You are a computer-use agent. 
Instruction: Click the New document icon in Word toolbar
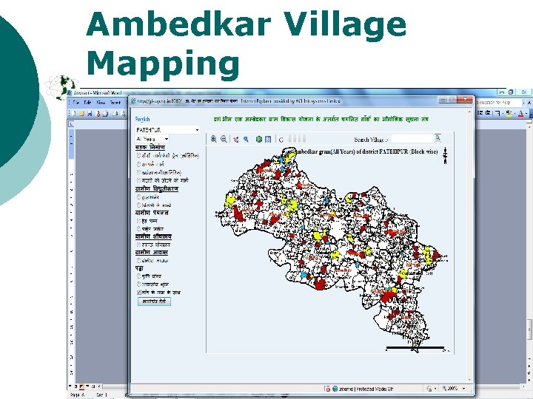pos(74,114)
